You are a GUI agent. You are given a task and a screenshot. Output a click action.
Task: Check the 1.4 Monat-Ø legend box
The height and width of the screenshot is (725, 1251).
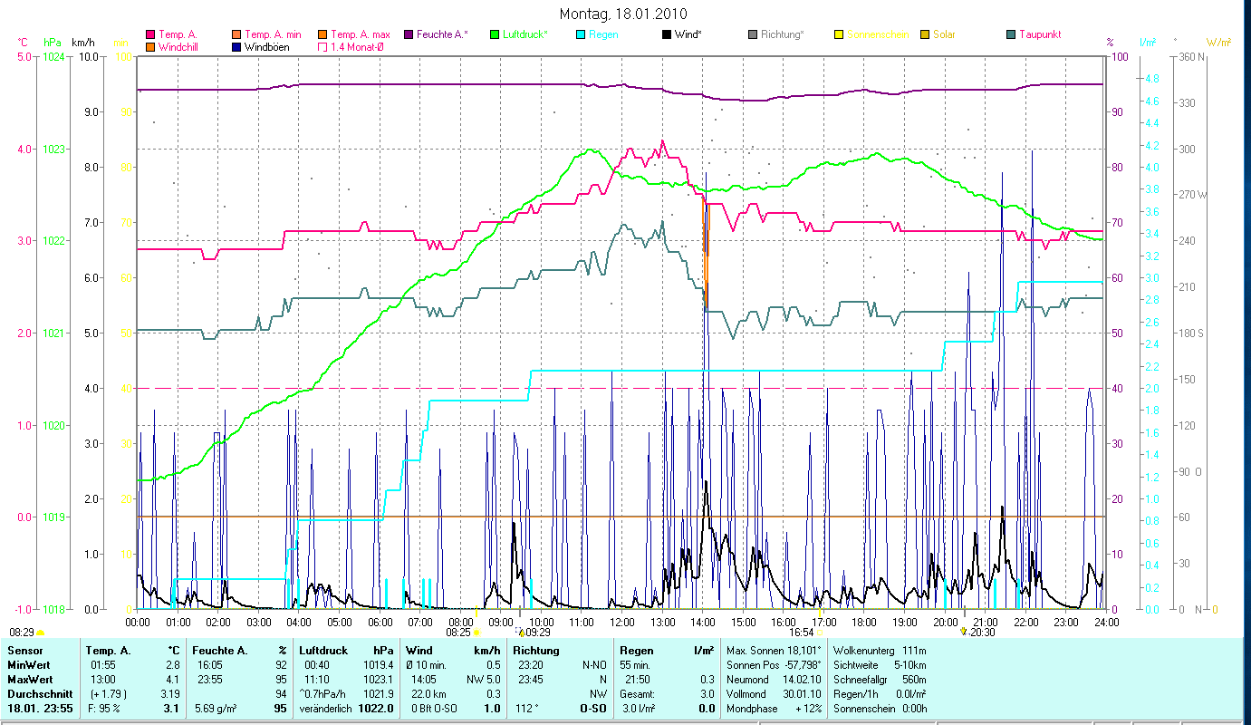coord(322,47)
